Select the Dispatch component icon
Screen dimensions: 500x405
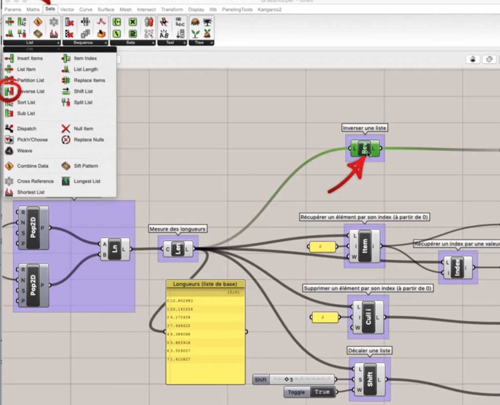9,128
